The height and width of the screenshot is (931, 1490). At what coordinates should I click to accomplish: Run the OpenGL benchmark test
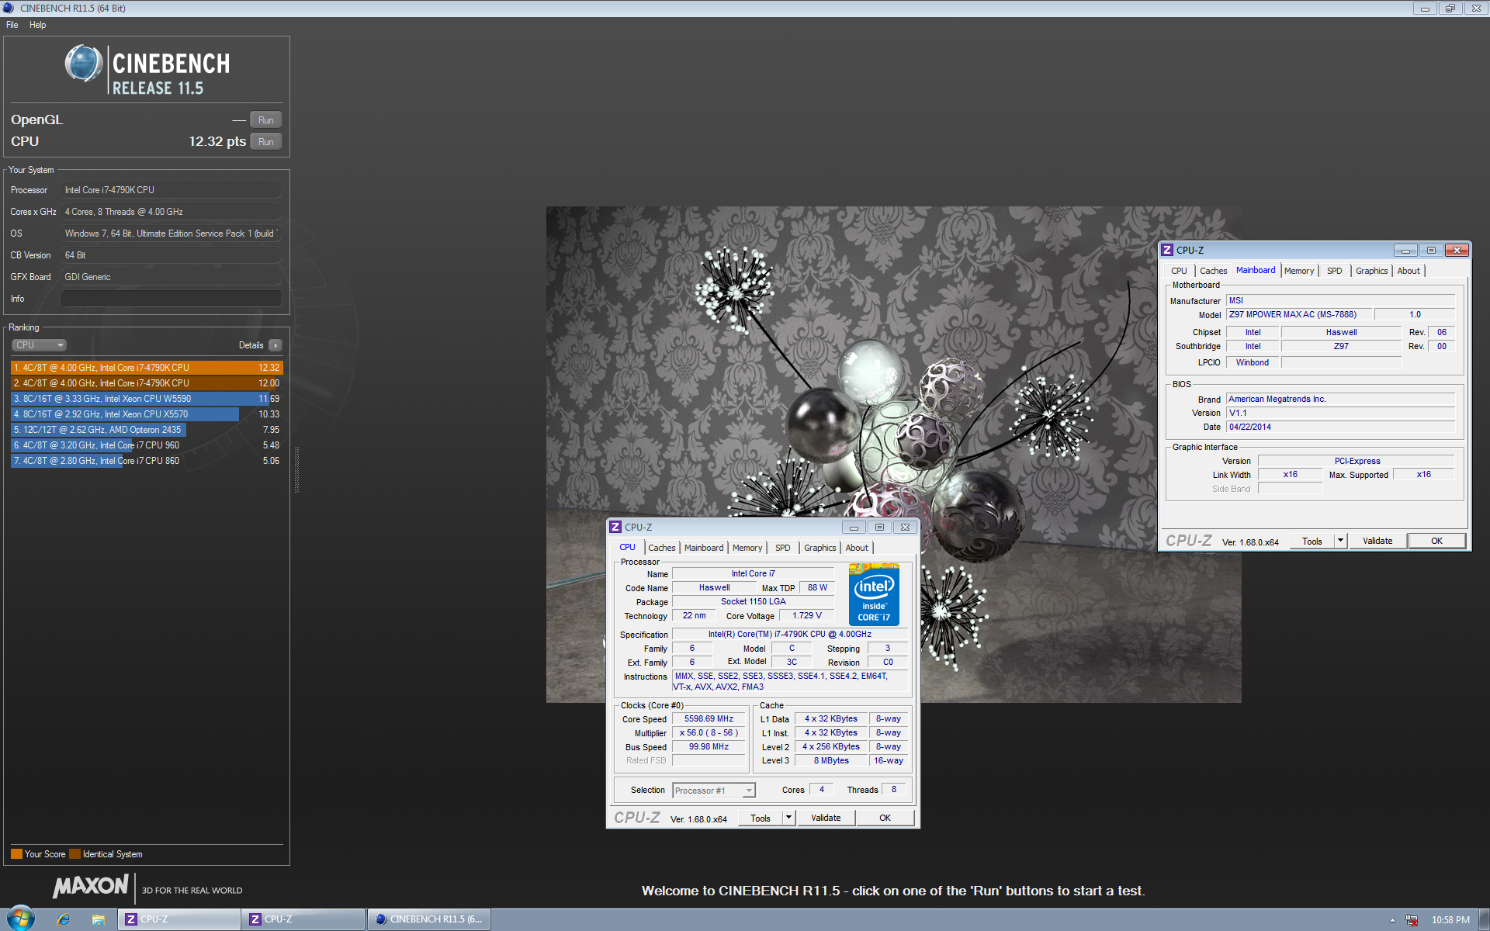265,120
